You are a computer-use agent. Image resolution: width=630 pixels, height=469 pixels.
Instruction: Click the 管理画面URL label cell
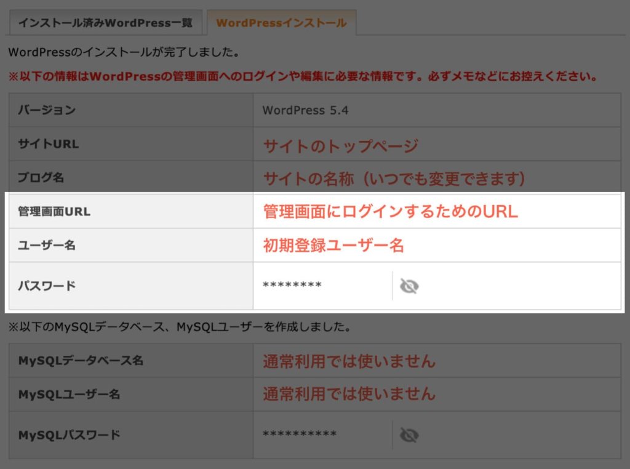(131, 211)
